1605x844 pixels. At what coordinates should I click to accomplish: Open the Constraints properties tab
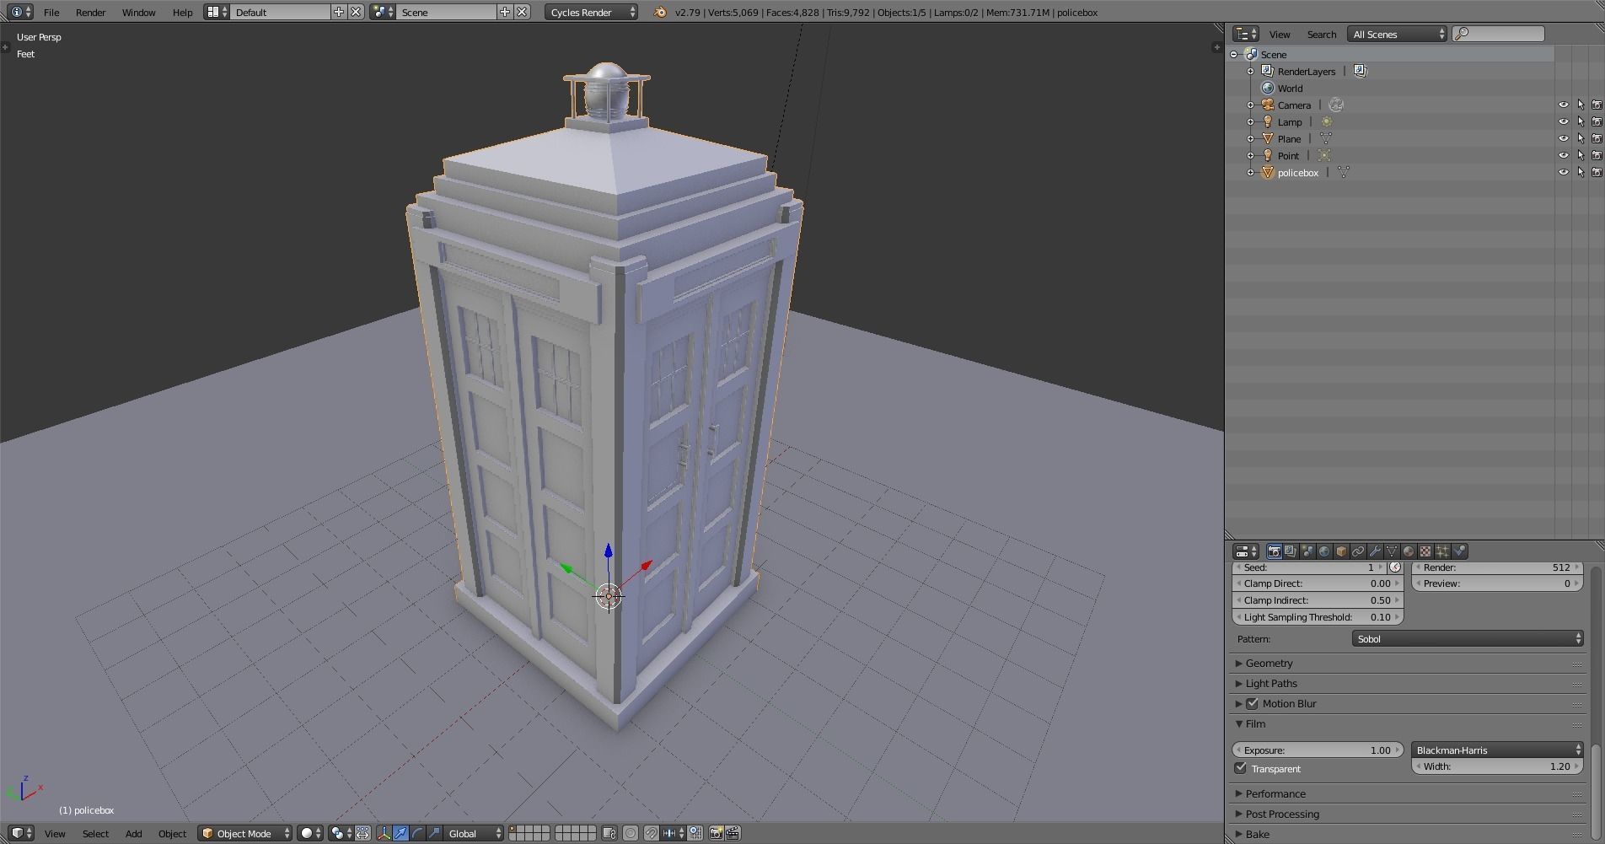(x=1358, y=551)
